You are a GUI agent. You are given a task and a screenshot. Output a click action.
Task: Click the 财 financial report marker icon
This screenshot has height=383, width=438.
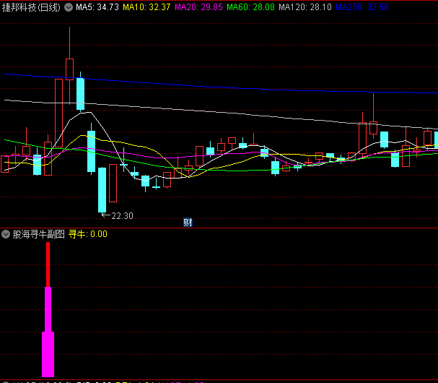188,223
